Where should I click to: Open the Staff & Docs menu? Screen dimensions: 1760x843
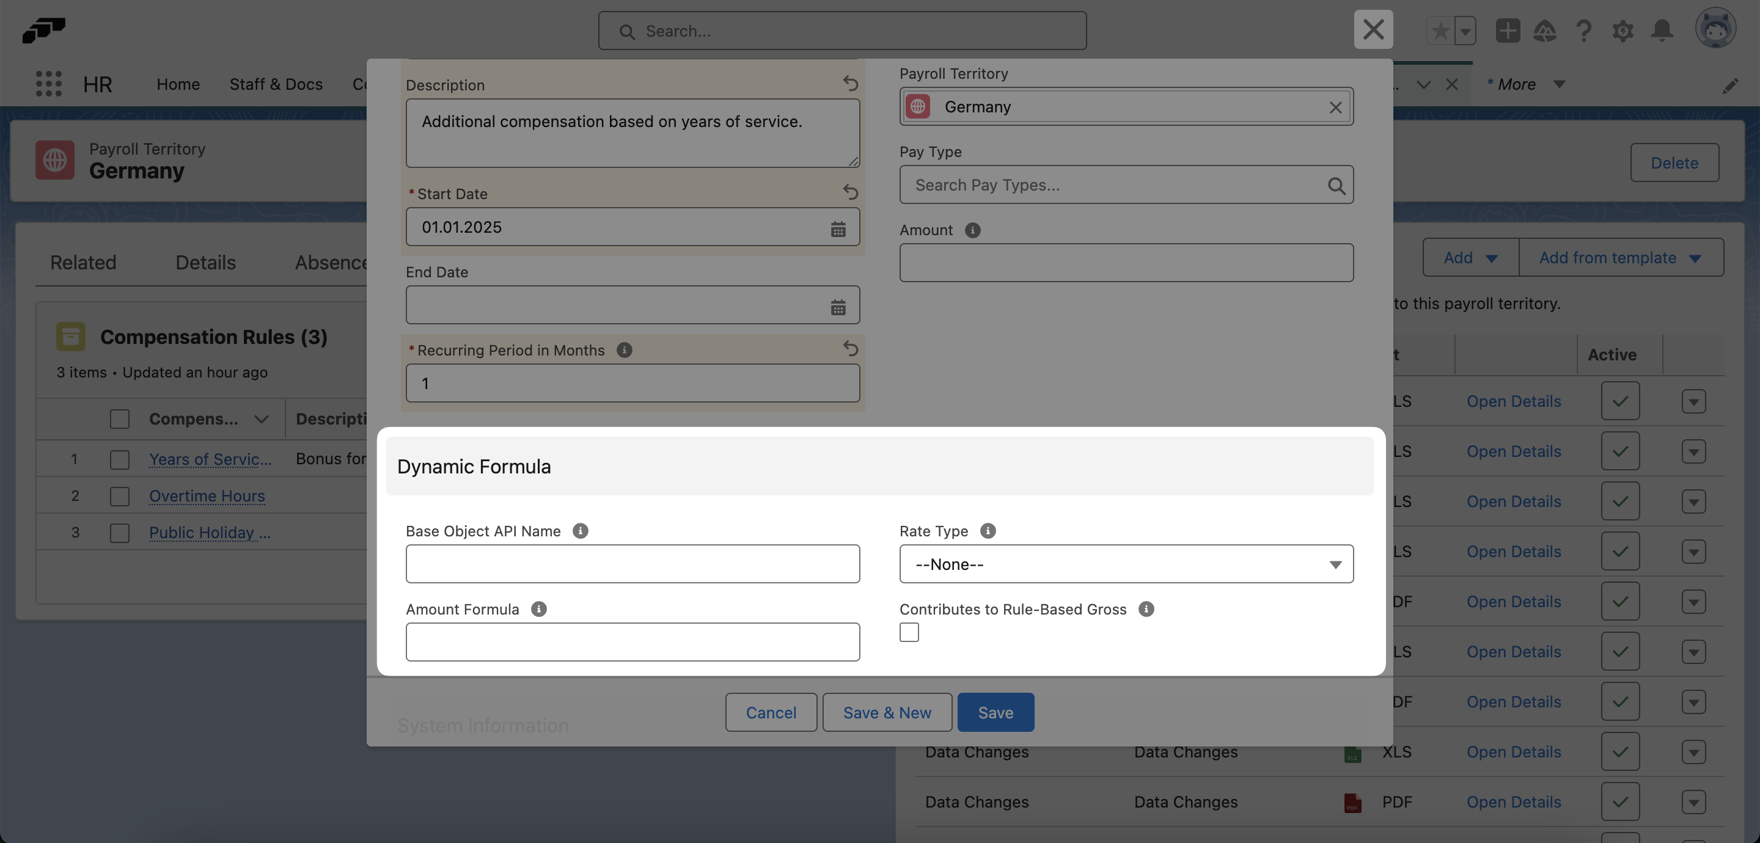276,84
